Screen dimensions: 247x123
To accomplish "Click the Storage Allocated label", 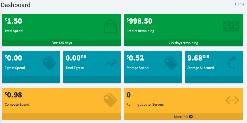I will coord(200,68).
